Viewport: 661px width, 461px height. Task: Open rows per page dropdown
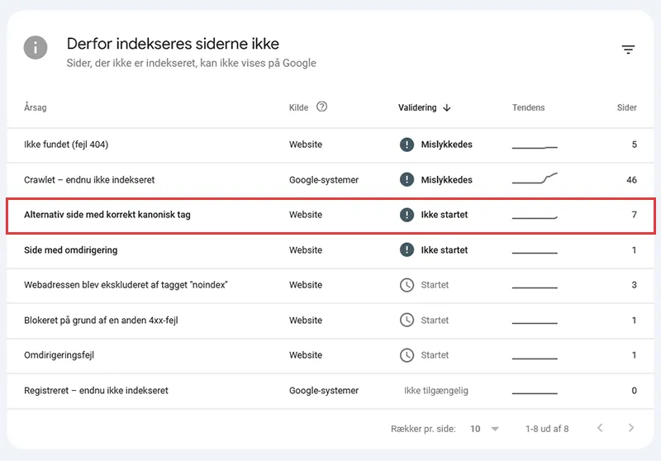(x=485, y=429)
